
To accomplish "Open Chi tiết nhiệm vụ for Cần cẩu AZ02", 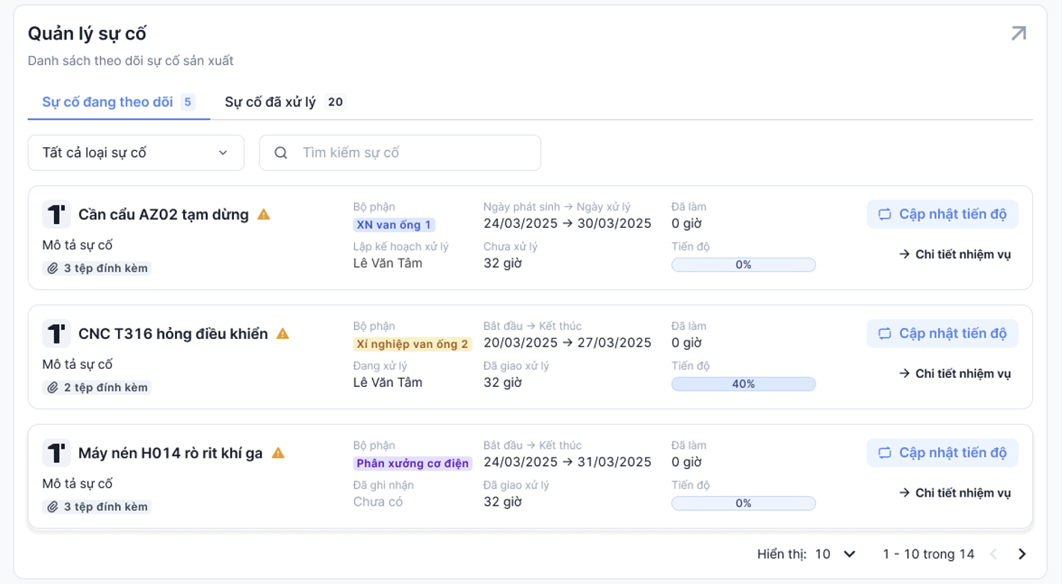I will tap(954, 255).
